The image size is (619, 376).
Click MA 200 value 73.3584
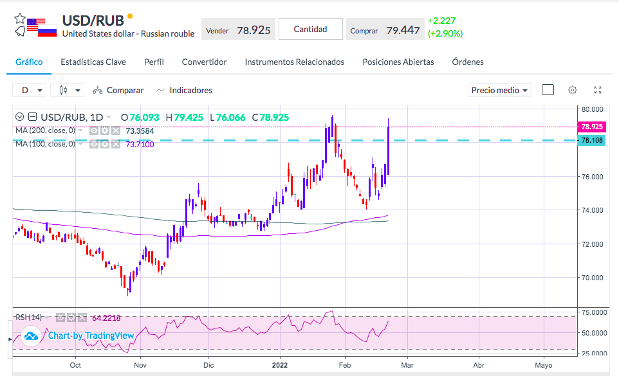140,131
